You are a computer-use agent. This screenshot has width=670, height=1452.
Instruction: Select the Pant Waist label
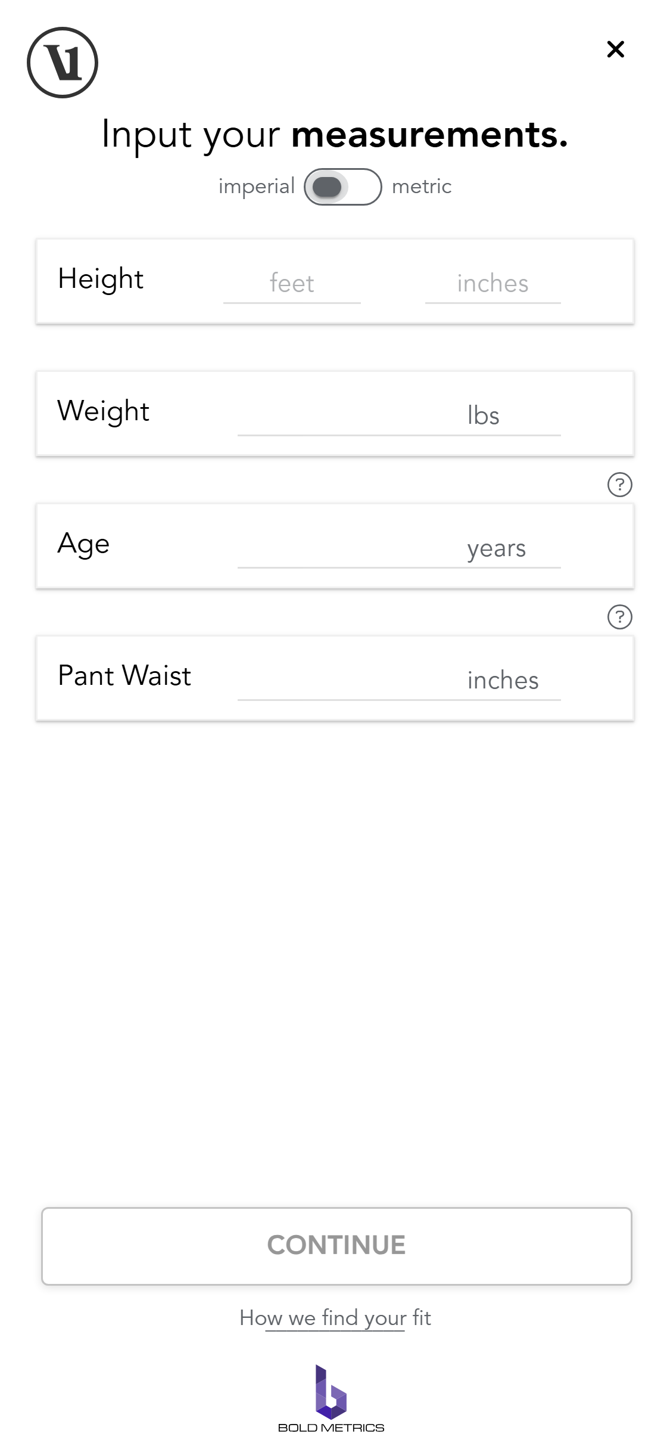tap(124, 675)
